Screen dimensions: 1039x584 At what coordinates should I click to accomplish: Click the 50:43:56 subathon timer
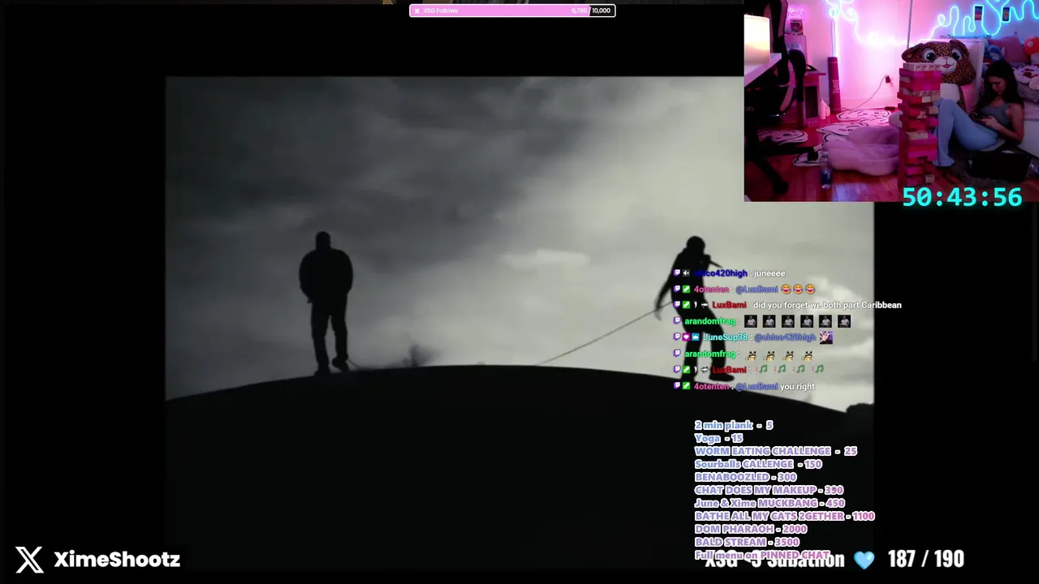(962, 197)
